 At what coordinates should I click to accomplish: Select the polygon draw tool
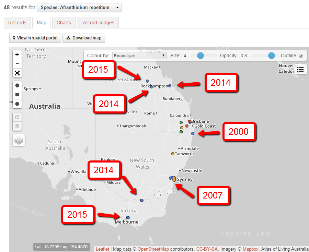pos(17,85)
